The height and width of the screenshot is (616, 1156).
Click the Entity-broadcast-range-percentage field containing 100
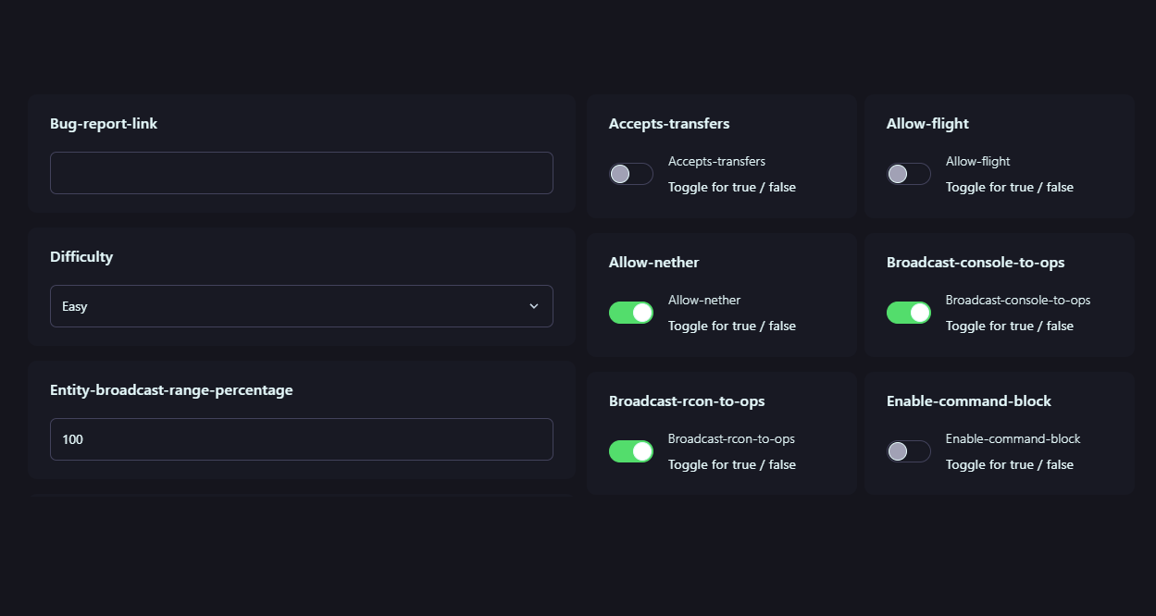pos(301,439)
